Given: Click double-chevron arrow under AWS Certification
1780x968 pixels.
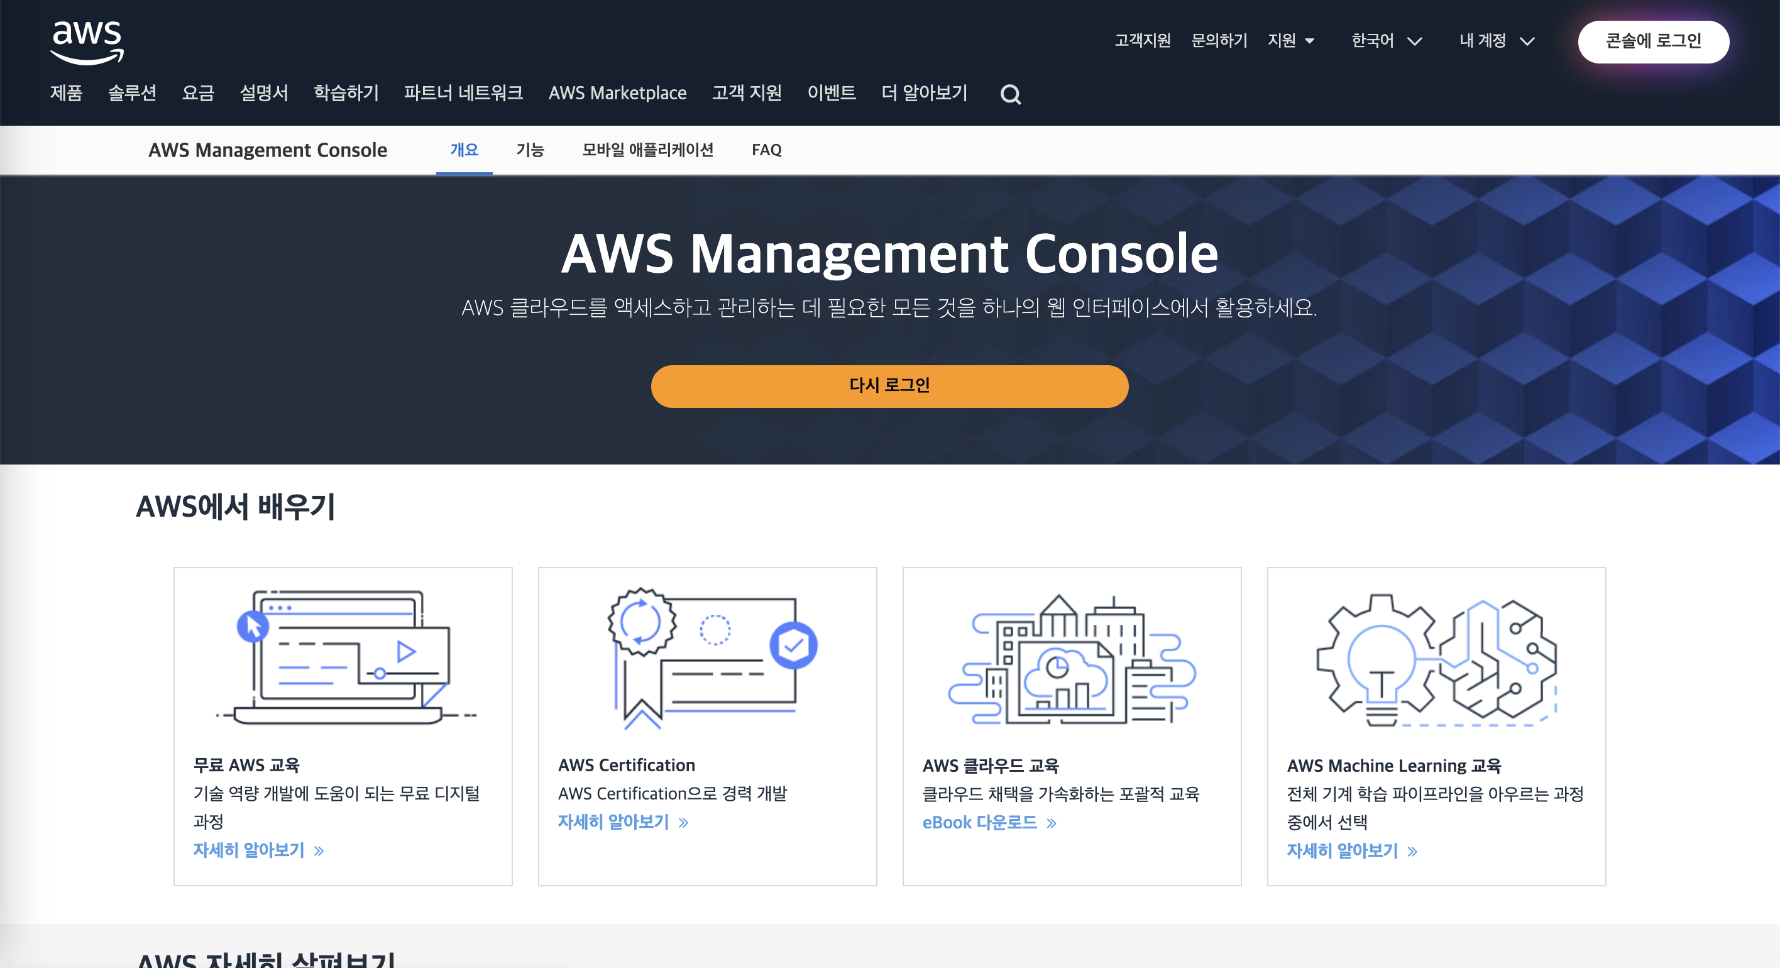Looking at the screenshot, I should (x=683, y=822).
